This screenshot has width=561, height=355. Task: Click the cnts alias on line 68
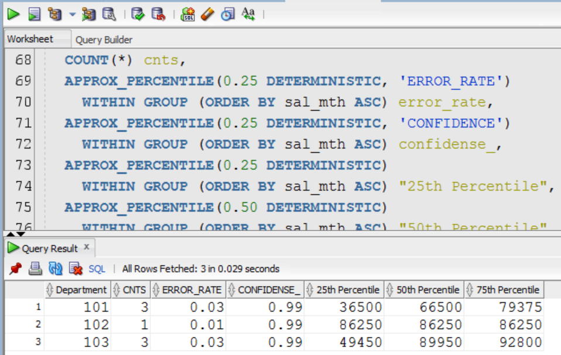[x=161, y=60]
